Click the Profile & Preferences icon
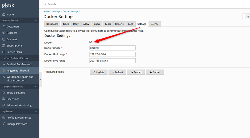 tap(4, 118)
